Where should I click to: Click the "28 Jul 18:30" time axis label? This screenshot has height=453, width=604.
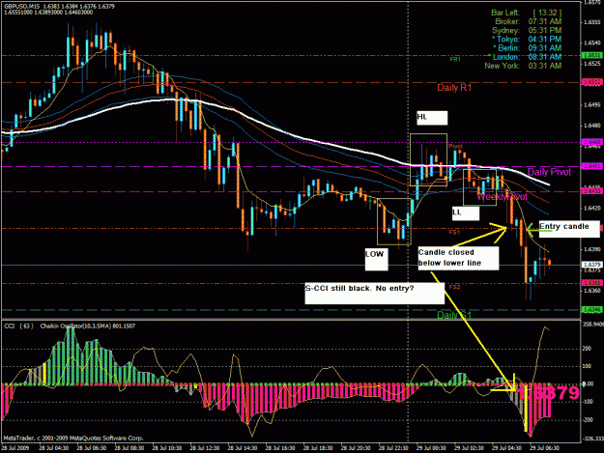pos(318,448)
